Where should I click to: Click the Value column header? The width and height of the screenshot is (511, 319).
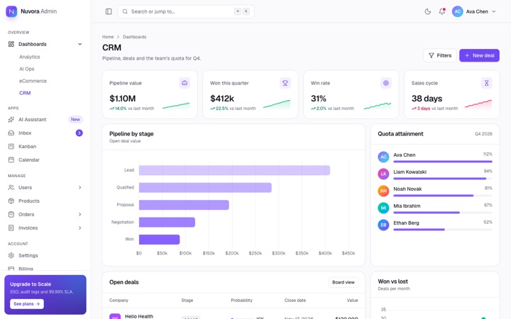click(x=352, y=300)
